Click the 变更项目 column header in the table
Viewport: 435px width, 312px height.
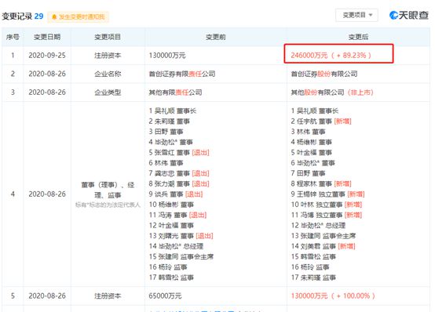[108, 37]
